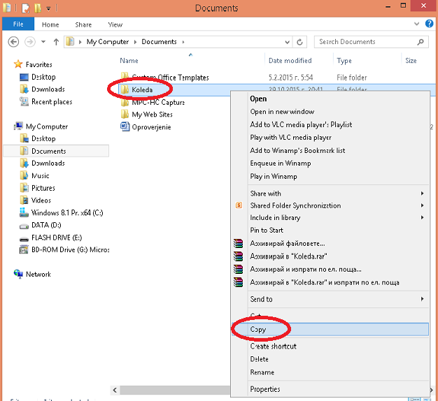
Task: Click WinRAR archive to Koleda.rar option
Action: click(x=288, y=256)
